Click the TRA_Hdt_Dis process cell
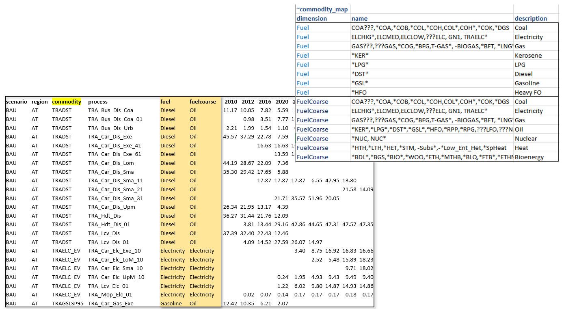Screen dimensions: 564x309 pos(104,216)
